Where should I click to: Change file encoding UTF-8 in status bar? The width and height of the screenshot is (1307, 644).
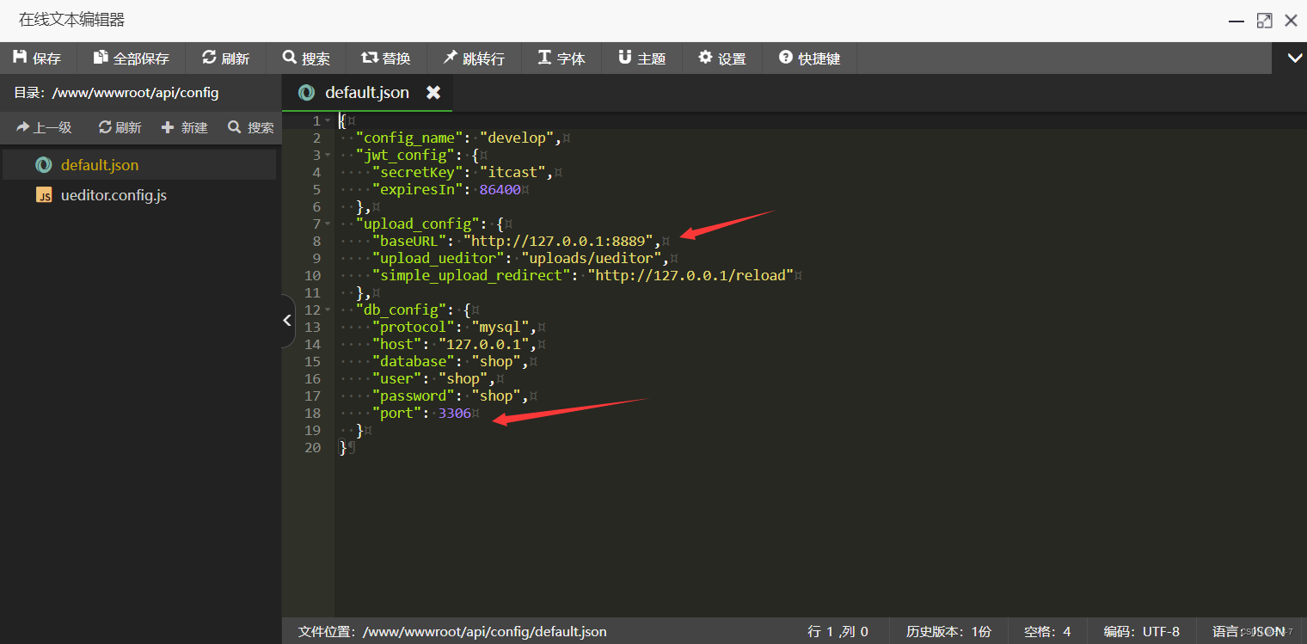1142,631
